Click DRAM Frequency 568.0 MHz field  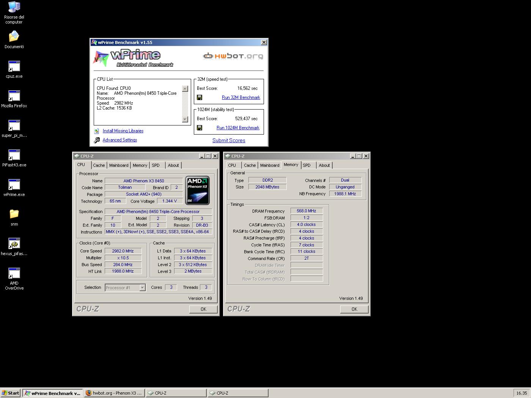click(306, 211)
